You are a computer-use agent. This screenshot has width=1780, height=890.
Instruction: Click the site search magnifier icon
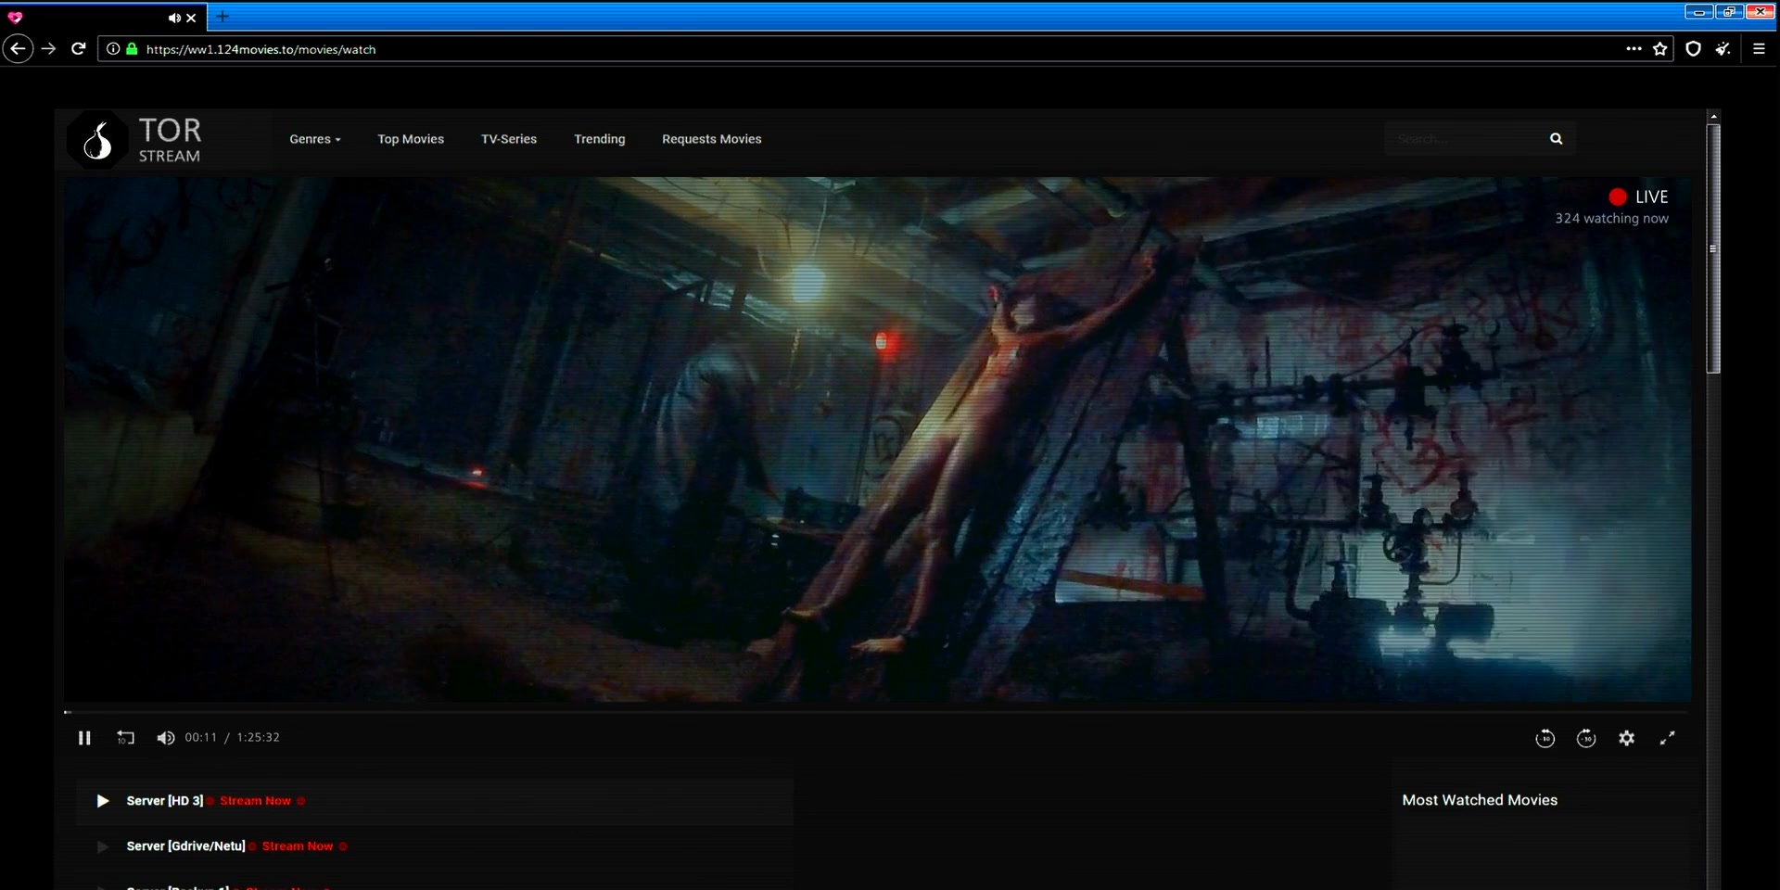1556,139
